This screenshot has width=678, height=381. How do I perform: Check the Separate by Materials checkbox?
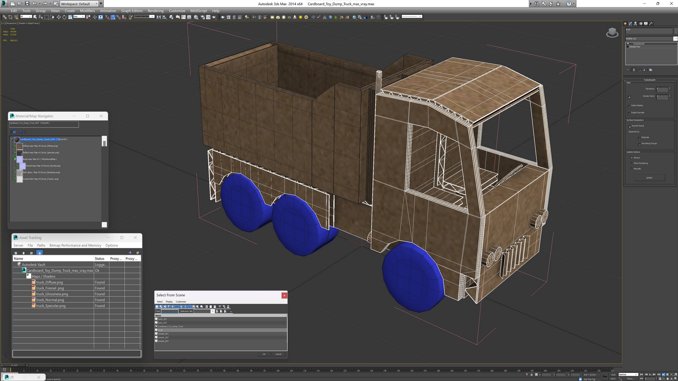coord(640,138)
